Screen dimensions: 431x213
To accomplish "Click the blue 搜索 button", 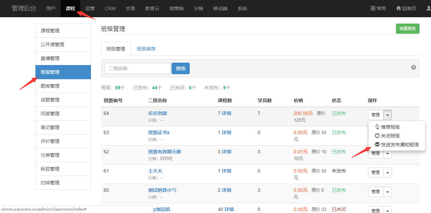I will pyautogui.click(x=181, y=68).
